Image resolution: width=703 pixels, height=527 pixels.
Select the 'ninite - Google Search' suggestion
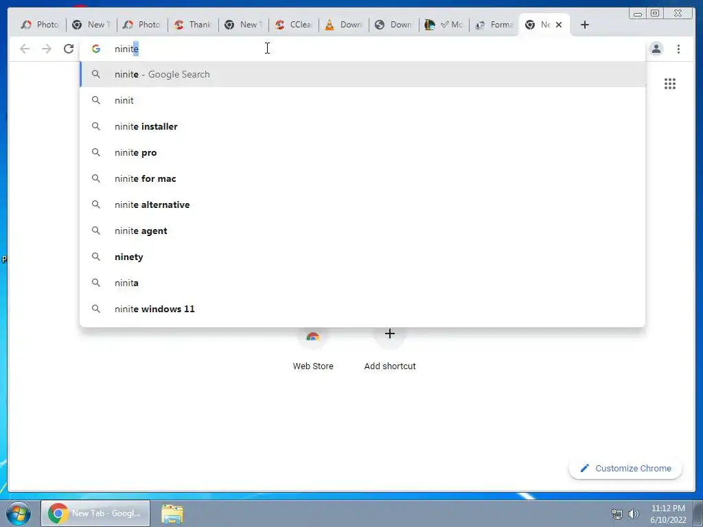362,74
